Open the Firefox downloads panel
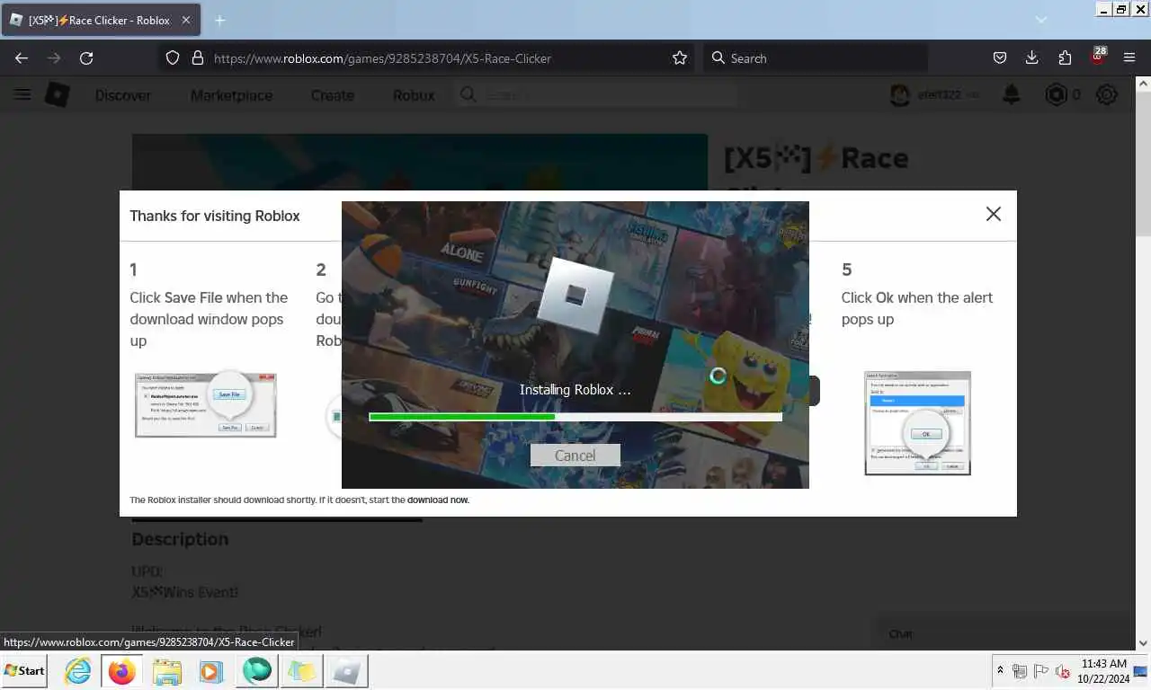 (x=1031, y=57)
